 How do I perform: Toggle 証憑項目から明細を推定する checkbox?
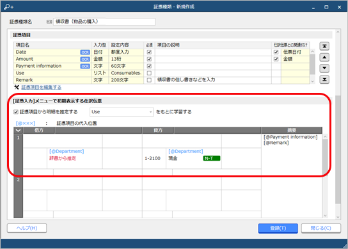[x=16, y=112]
